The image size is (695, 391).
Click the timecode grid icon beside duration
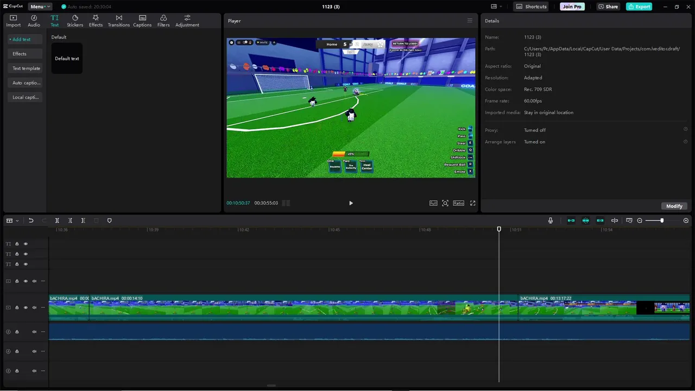286,203
